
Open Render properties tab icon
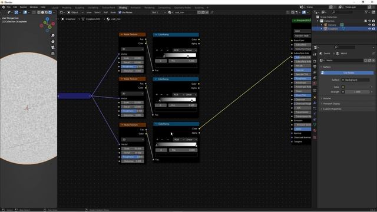(x=315, y=61)
